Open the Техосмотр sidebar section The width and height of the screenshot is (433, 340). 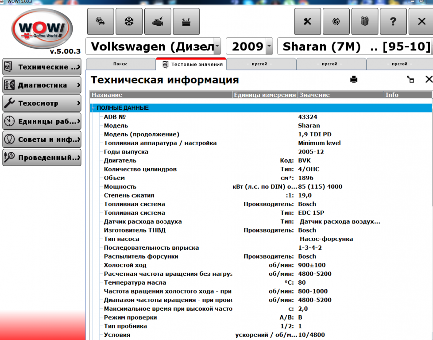[x=42, y=103]
